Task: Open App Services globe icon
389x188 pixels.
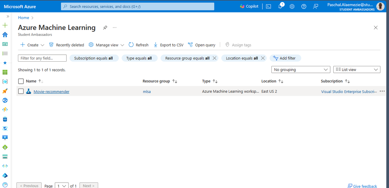Action: (x=5, y=100)
